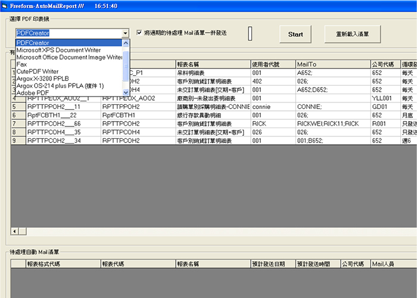The height and width of the screenshot is (298, 417).
Task: Click cycle cell 月底
Action: pyautogui.click(x=409, y=115)
